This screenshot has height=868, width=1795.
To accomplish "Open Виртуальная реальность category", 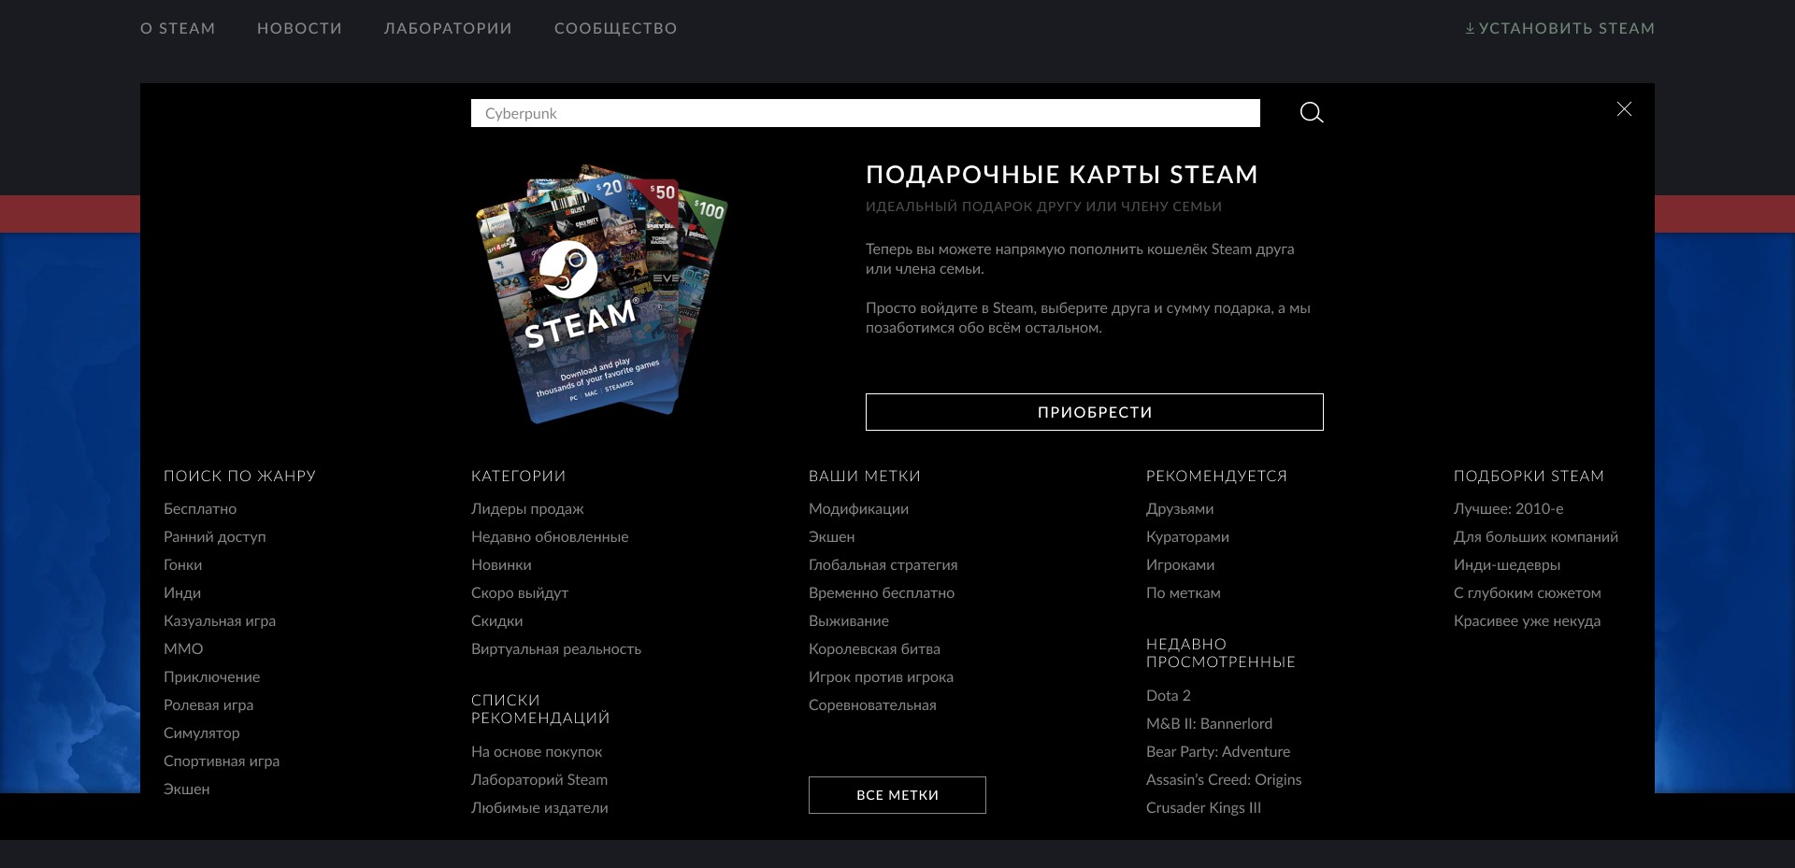I will [x=556, y=649].
